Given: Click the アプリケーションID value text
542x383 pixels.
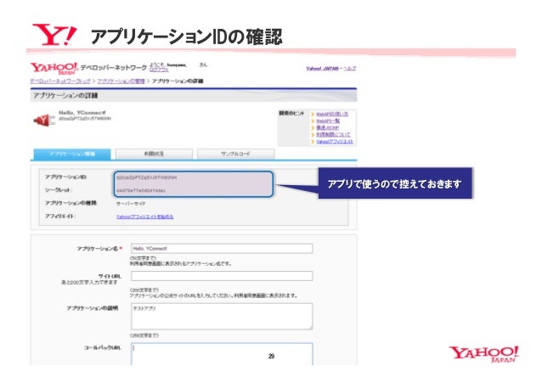Looking at the screenshot, I should point(147,177).
